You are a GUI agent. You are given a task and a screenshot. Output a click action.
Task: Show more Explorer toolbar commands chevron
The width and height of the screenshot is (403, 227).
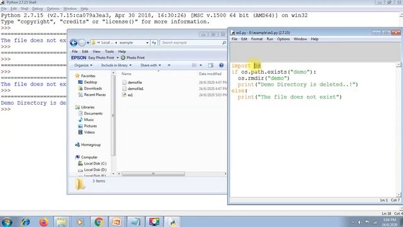[169, 66]
